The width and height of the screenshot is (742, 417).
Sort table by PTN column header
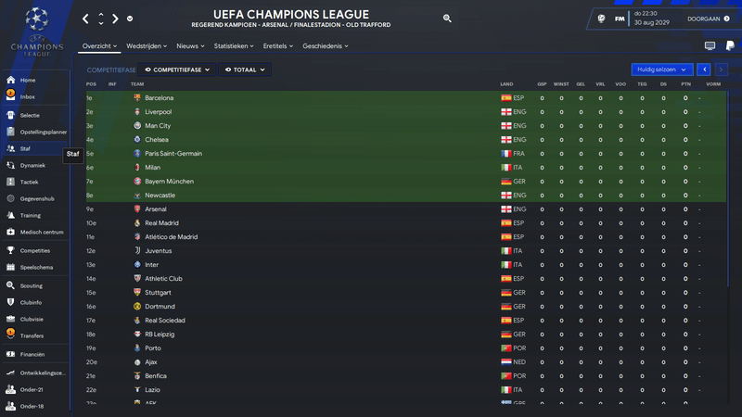685,84
